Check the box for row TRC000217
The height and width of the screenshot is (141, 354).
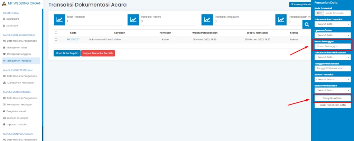click(x=56, y=39)
